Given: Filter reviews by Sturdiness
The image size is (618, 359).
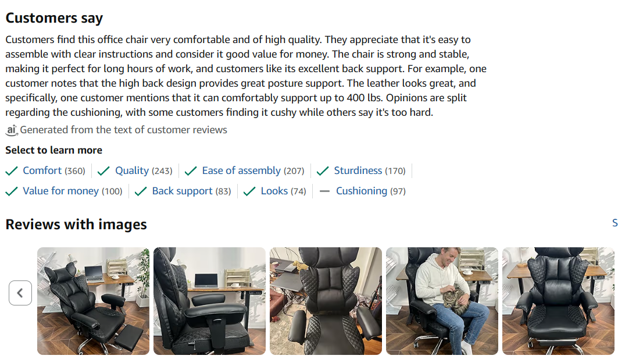Looking at the screenshot, I should click(x=358, y=170).
